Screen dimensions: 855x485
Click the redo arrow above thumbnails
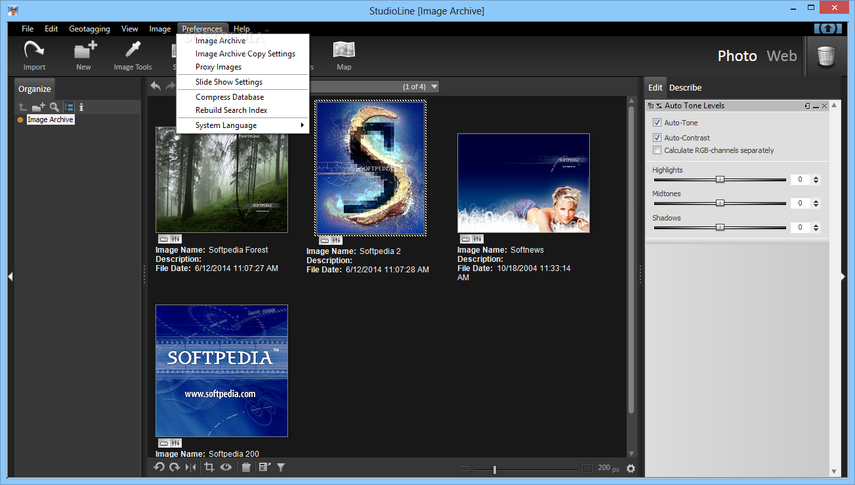(x=170, y=86)
